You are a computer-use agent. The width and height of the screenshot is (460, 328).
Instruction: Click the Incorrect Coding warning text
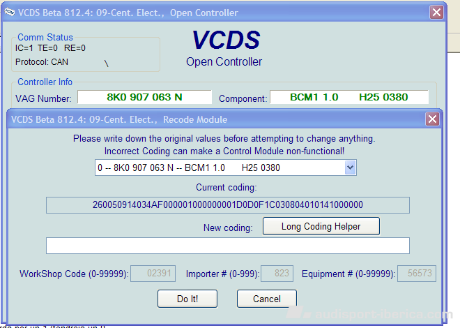[x=224, y=151]
